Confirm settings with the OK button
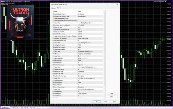173x109 pixels. click(97, 102)
